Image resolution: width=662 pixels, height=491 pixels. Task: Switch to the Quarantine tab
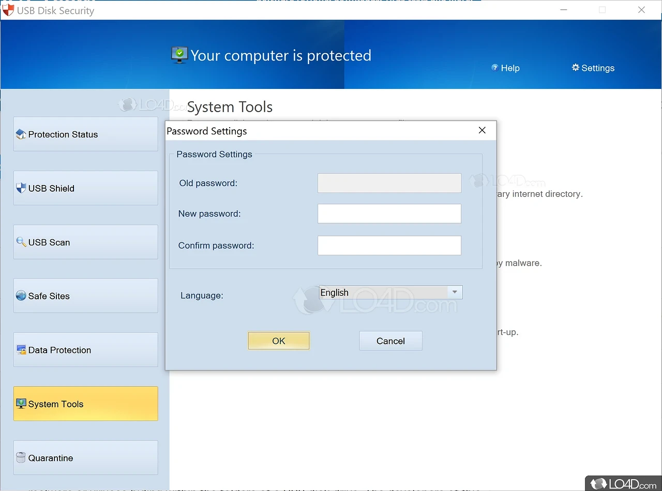point(85,457)
